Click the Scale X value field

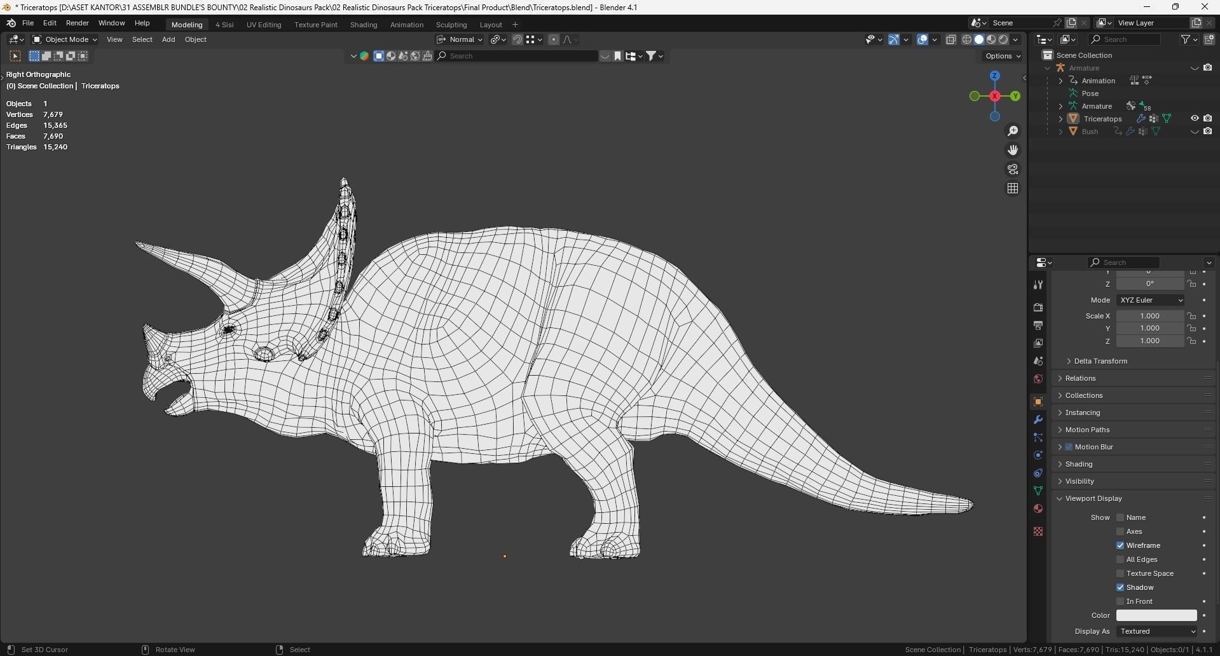[x=1150, y=316]
